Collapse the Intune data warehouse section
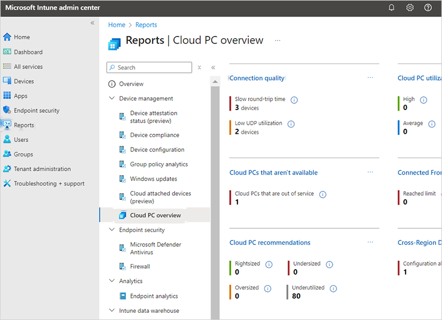Viewport: 442px width, 320px height. tap(112, 310)
